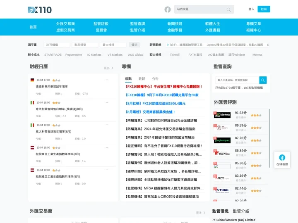Open THGM broker logo in ratings
This screenshot has height=223, width=298.
pyautogui.click(x=222, y=190)
